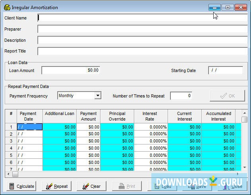Click the horizontal scrollbar left arrow
This screenshot has height=195, width=251.
tap(8, 174)
